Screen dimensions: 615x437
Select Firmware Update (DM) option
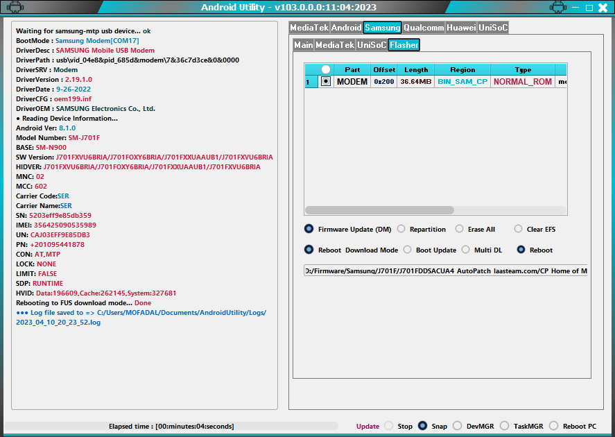(x=309, y=229)
